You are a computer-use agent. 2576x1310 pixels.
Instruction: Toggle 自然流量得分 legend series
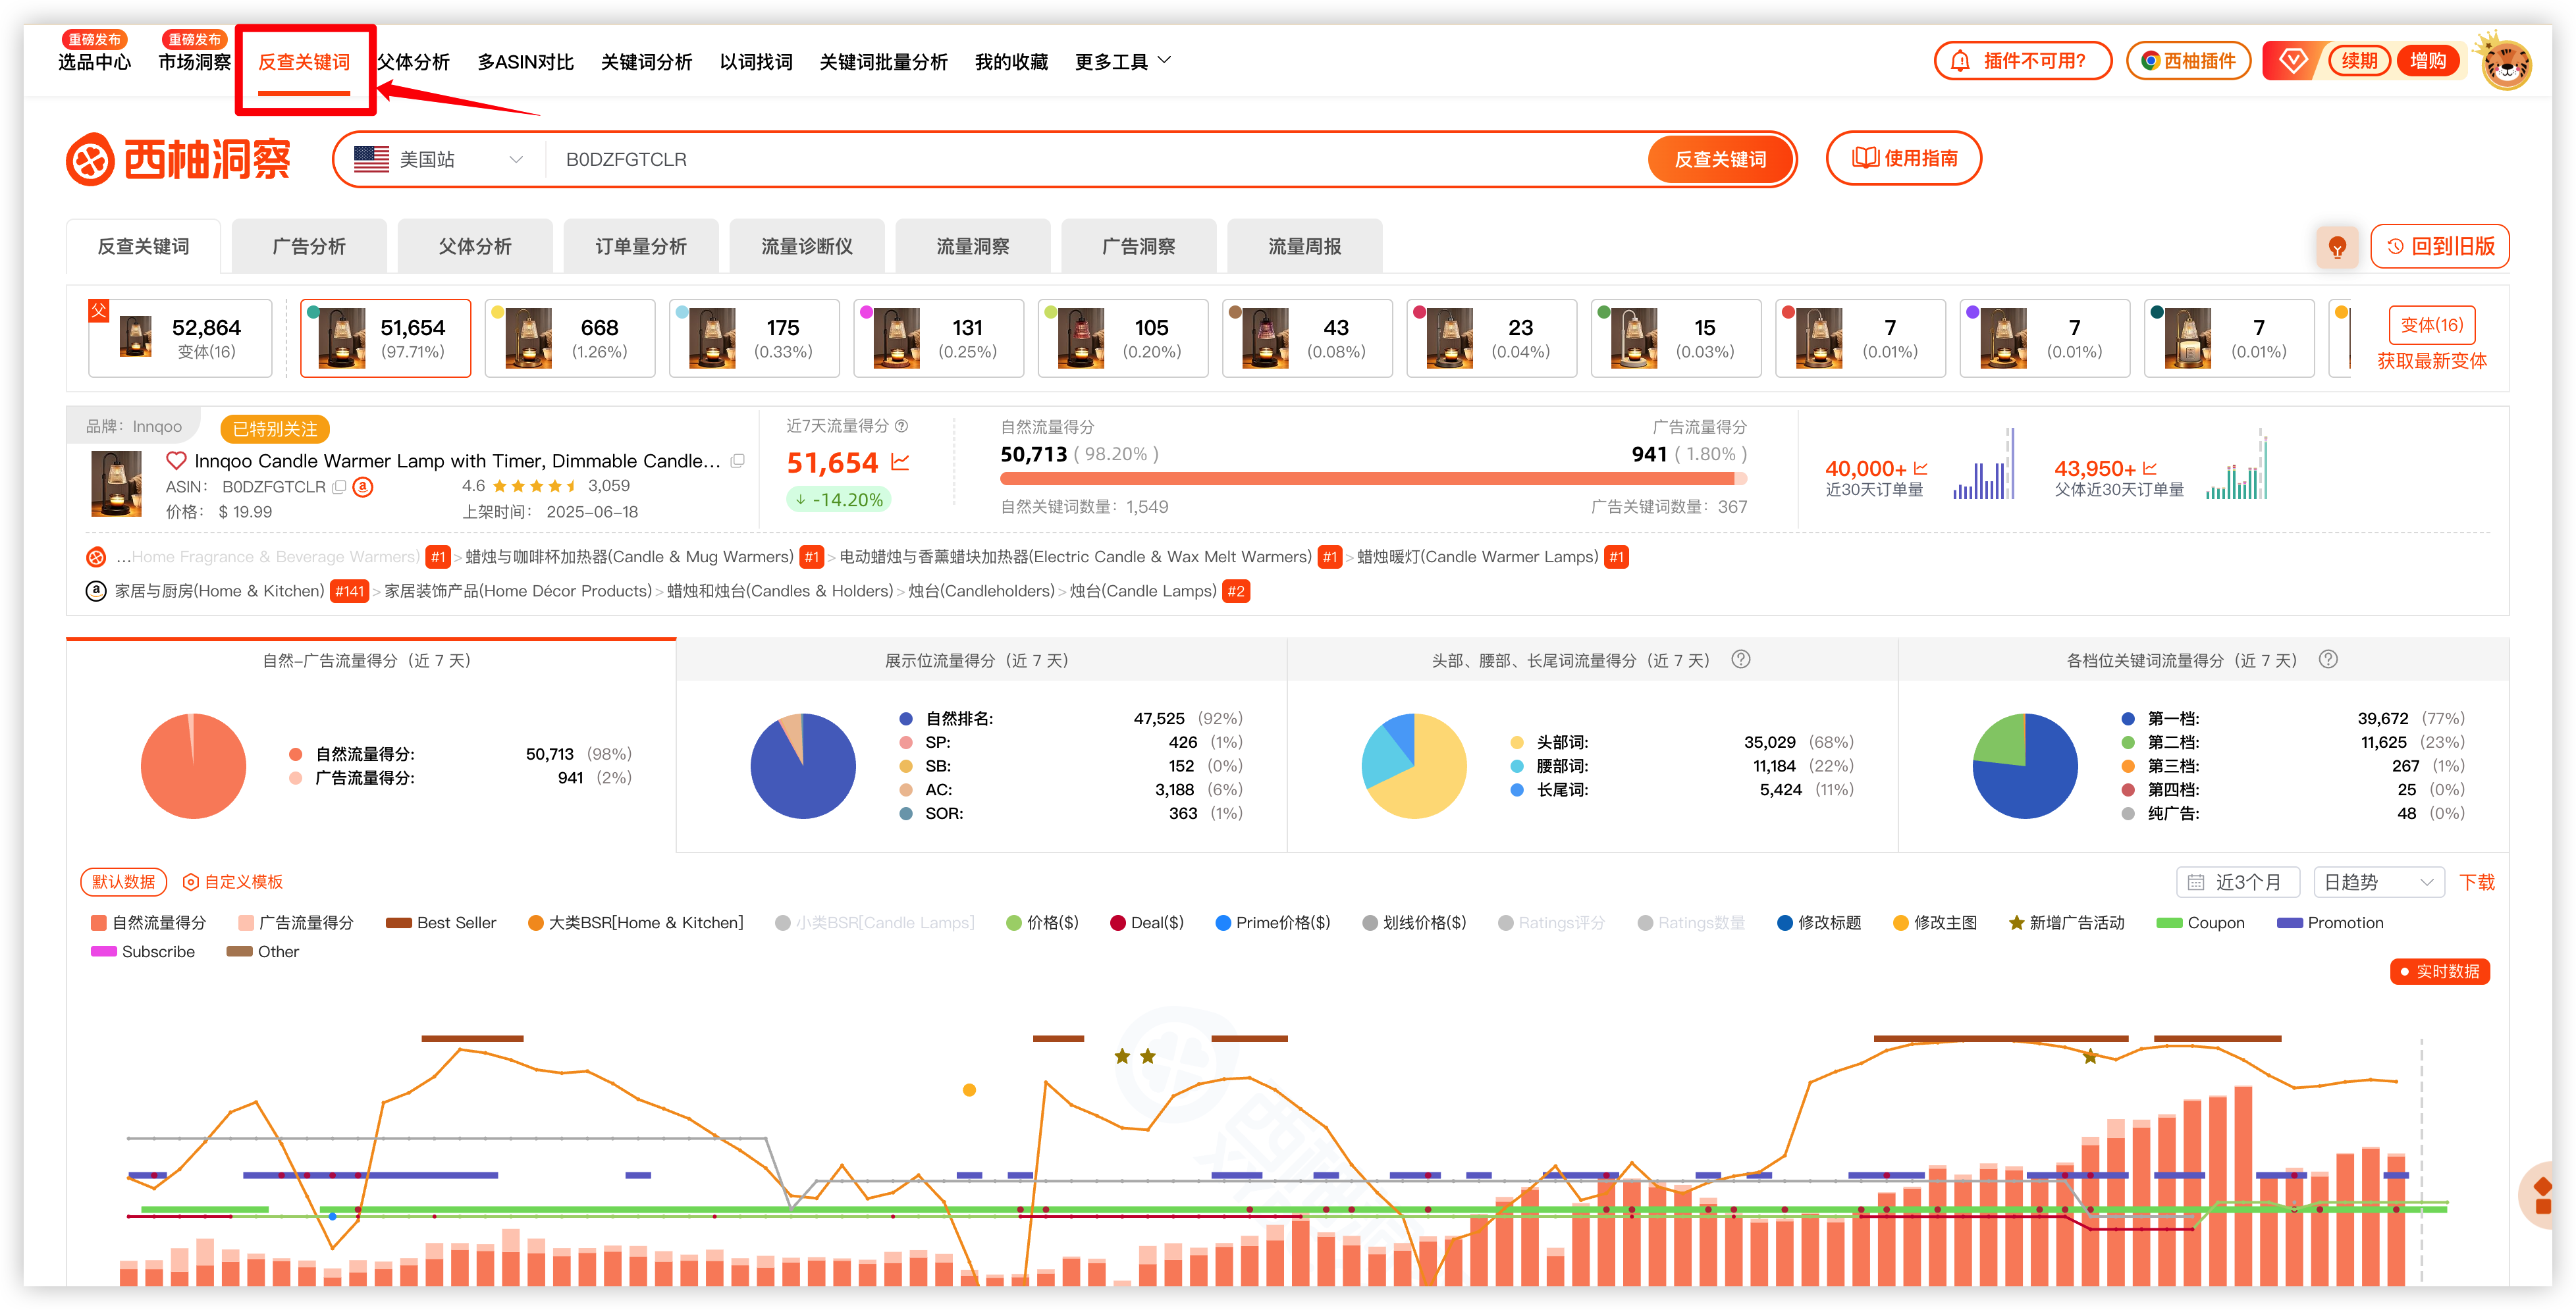click(x=148, y=923)
